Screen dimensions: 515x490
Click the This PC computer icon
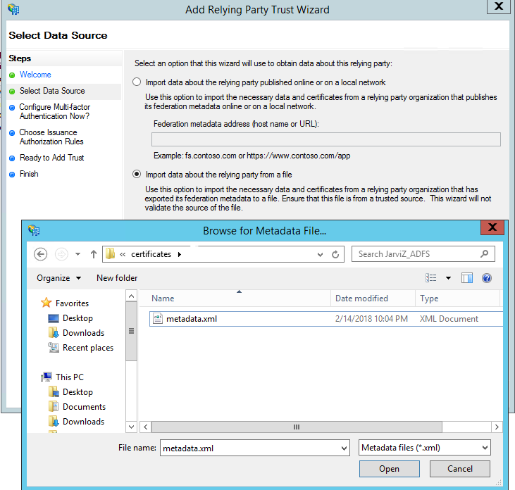(x=46, y=377)
